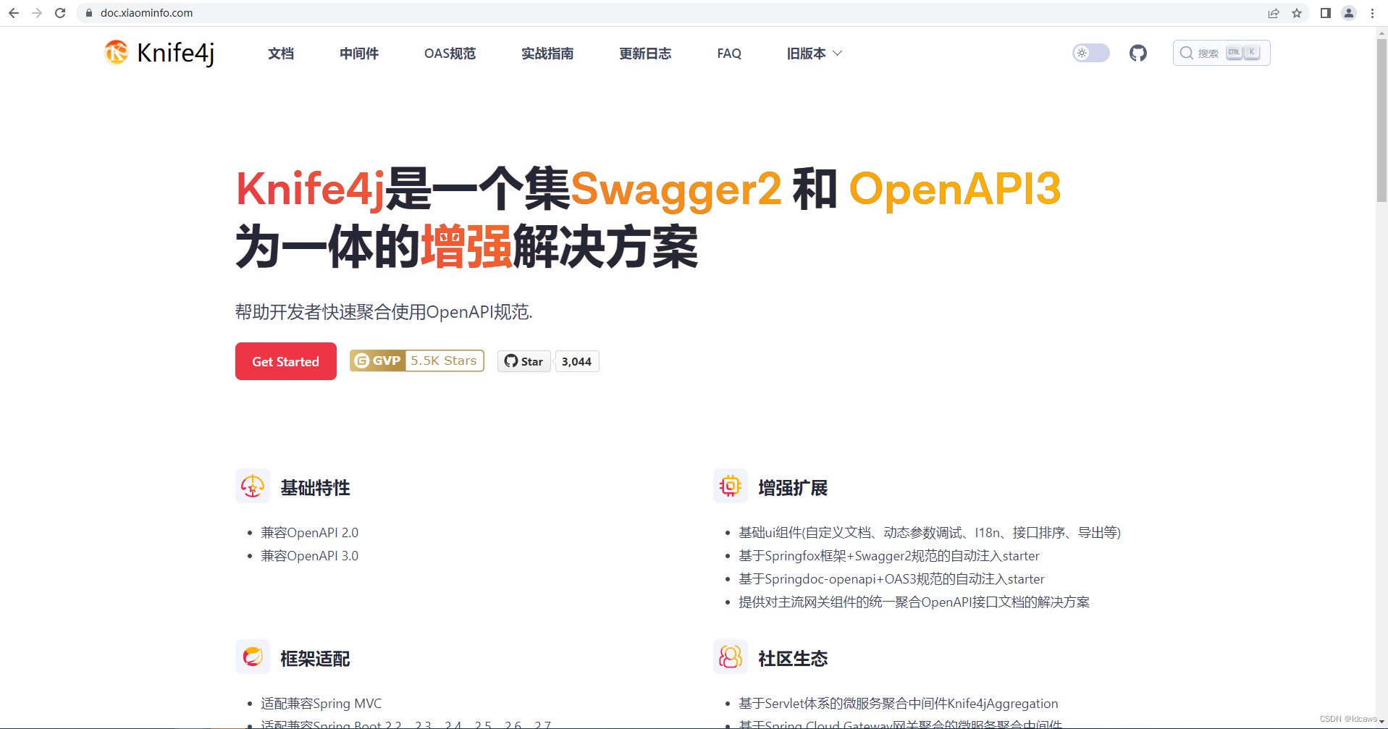
Task: Open the browser profile avatar icon
Action: click(1349, 13)
